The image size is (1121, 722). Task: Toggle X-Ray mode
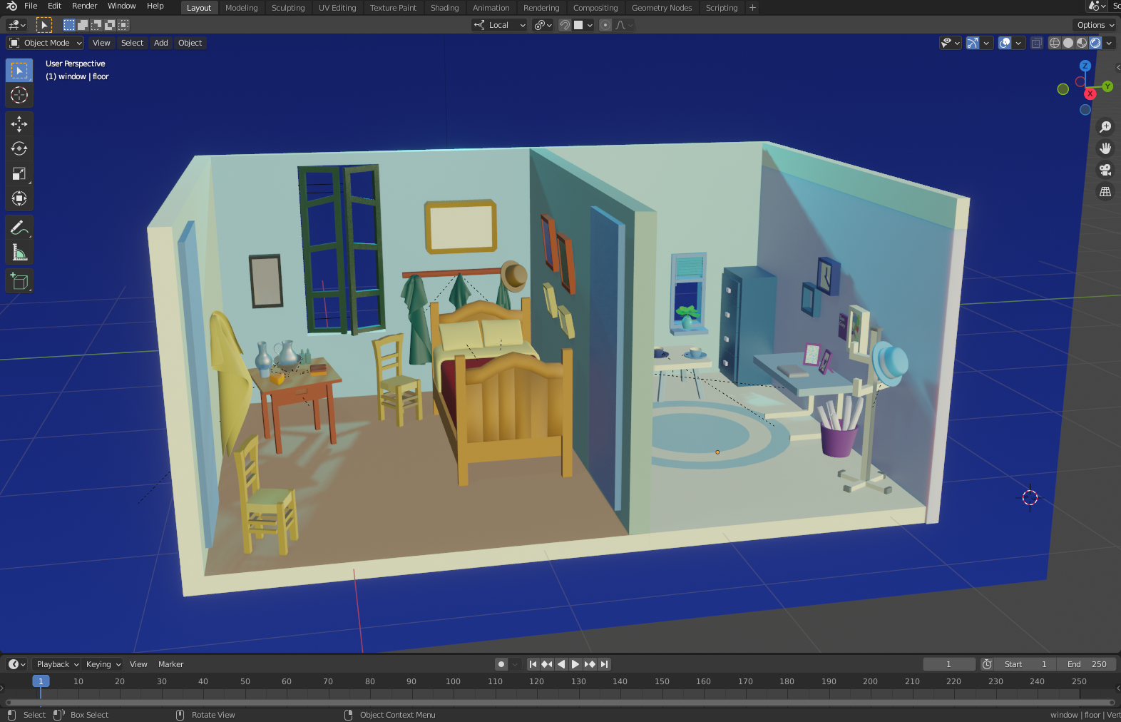tap(1037, 43)
